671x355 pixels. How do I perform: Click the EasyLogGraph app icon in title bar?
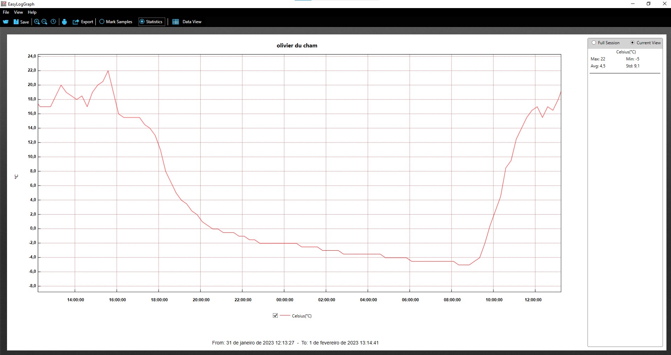point(4,4)
